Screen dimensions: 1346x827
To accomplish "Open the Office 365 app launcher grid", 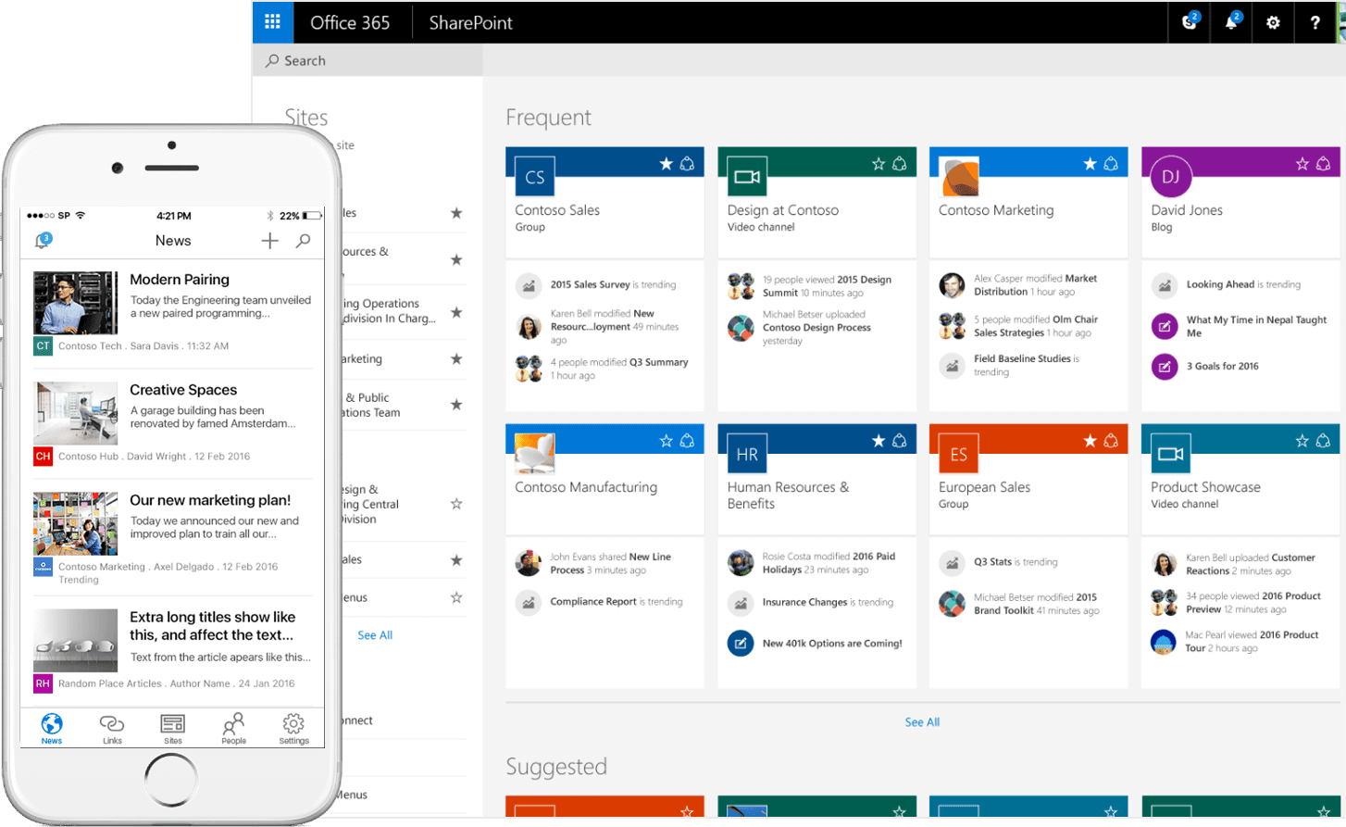I will pos(272,22).
